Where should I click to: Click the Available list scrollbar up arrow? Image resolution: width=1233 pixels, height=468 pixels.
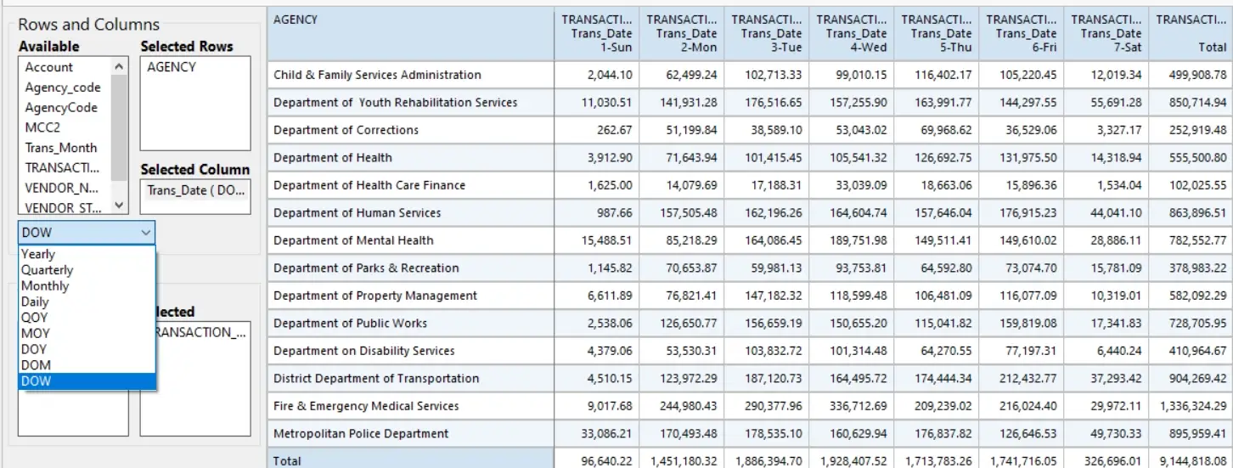120,66
